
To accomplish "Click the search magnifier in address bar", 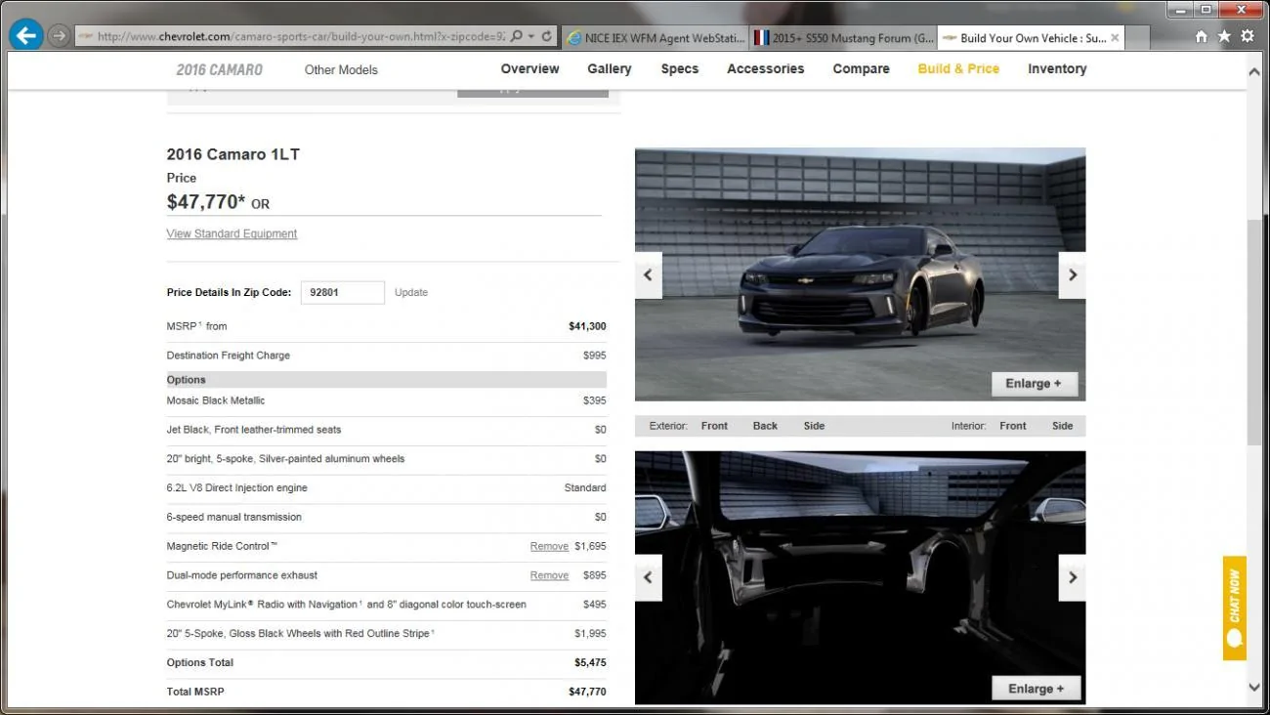I will pos(515,36).
